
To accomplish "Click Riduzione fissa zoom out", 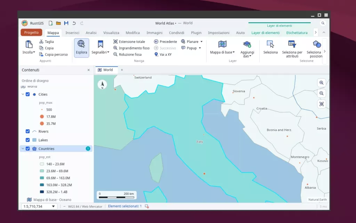I will [127, 54].
